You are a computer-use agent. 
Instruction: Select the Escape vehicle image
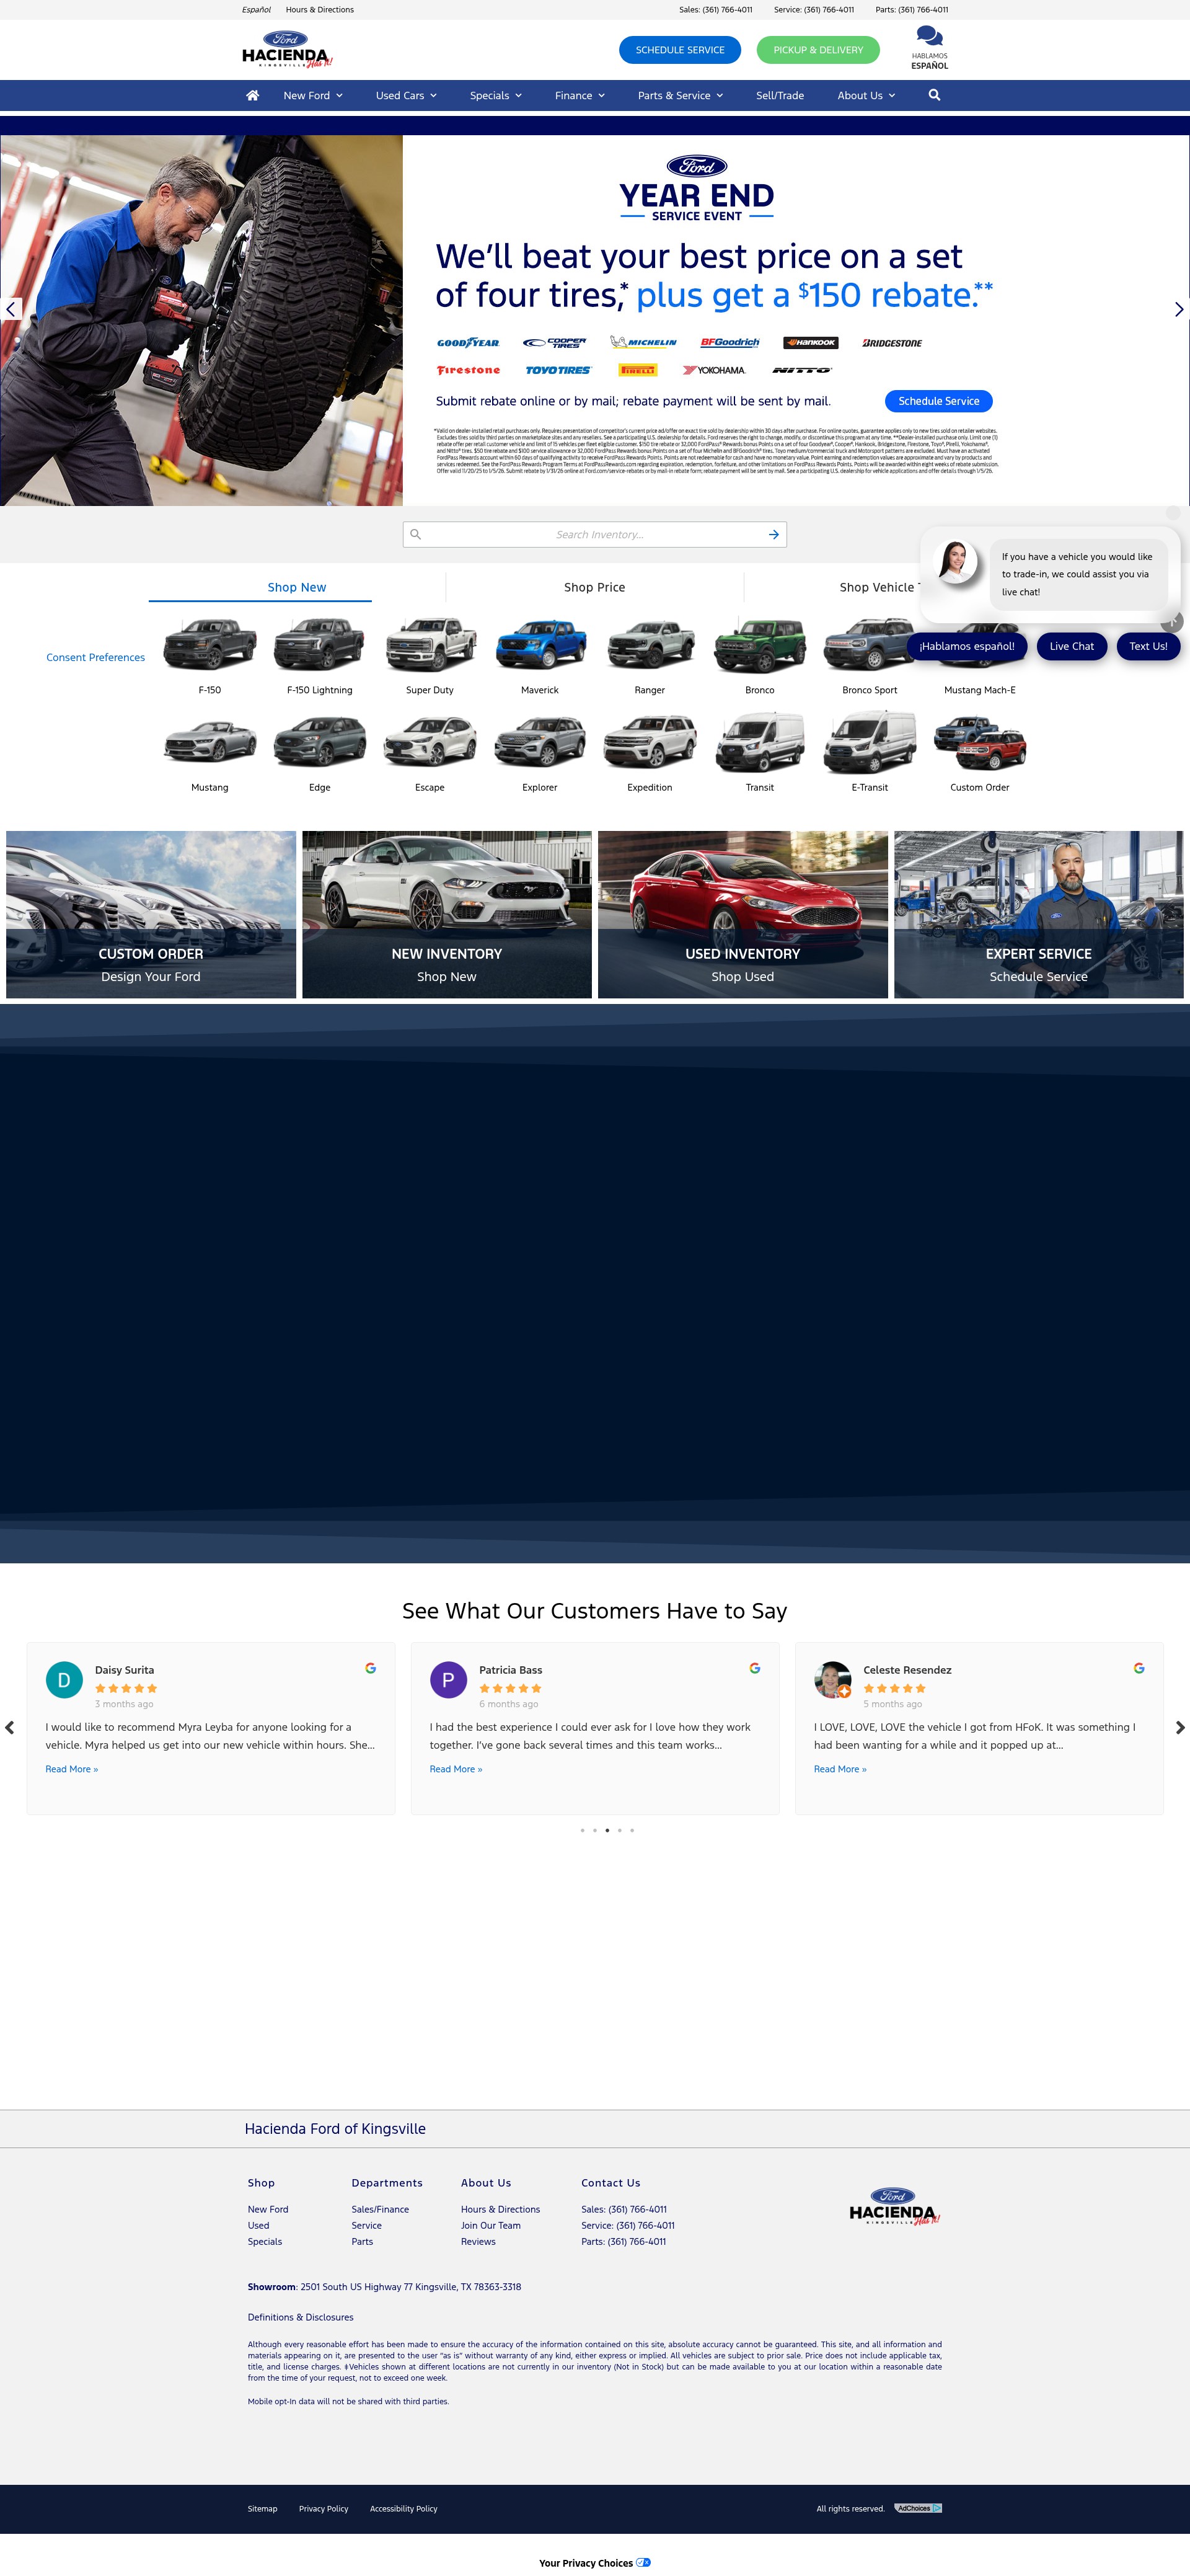point(430,742)
